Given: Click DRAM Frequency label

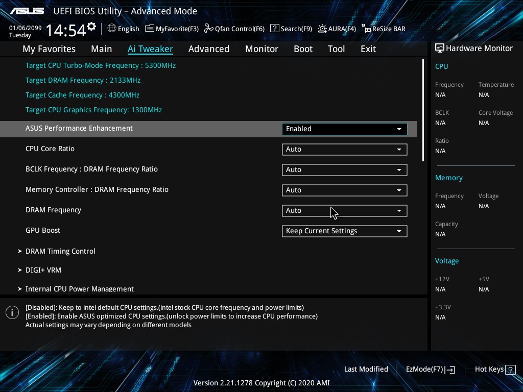Looking at the screenshot, I should [x=53, y=210].
